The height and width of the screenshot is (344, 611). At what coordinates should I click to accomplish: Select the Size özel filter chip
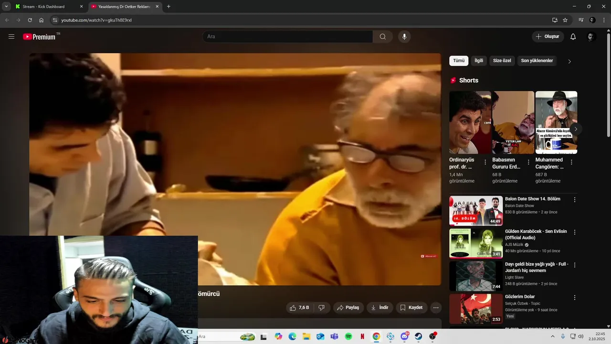pos(502,61)
